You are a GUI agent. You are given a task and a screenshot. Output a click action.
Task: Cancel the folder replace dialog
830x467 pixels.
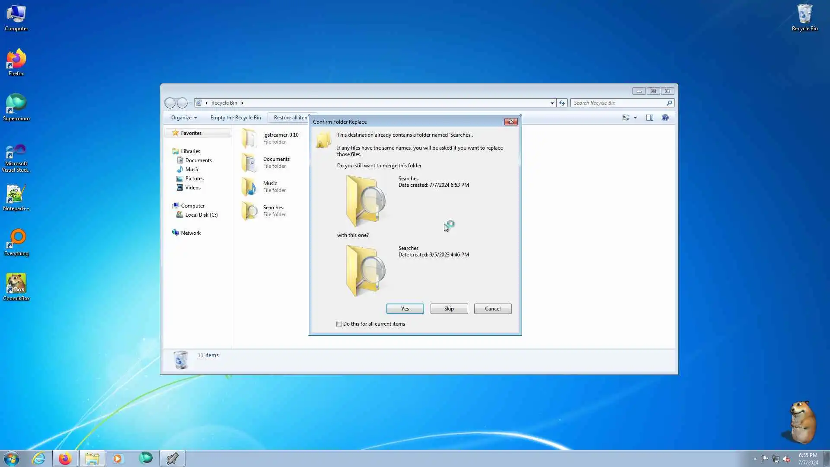coord(492,309)
